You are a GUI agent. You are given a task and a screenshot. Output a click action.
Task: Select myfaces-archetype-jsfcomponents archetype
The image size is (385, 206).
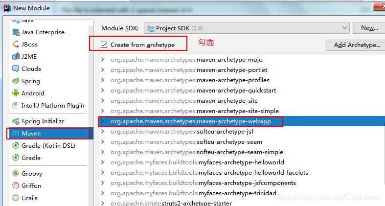203,183
